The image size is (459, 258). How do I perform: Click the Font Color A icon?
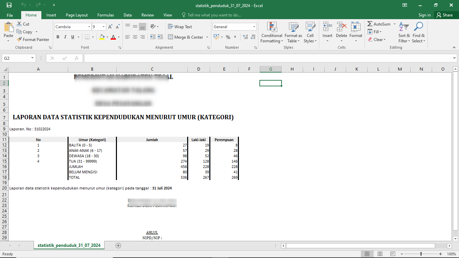pyautogui.click(x=113, y=37)
